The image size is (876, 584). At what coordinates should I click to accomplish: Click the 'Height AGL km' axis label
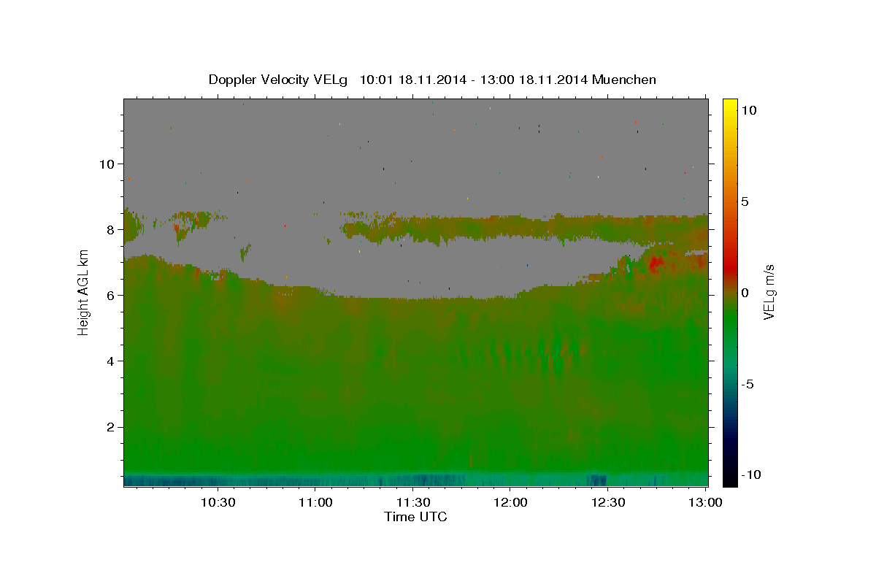(83, 292)
